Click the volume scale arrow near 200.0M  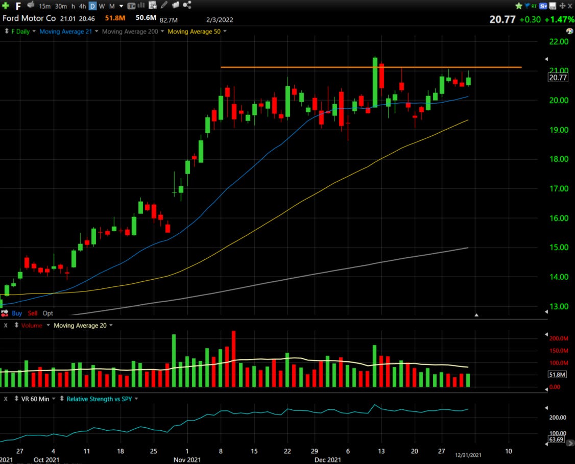tap(546, 334)
